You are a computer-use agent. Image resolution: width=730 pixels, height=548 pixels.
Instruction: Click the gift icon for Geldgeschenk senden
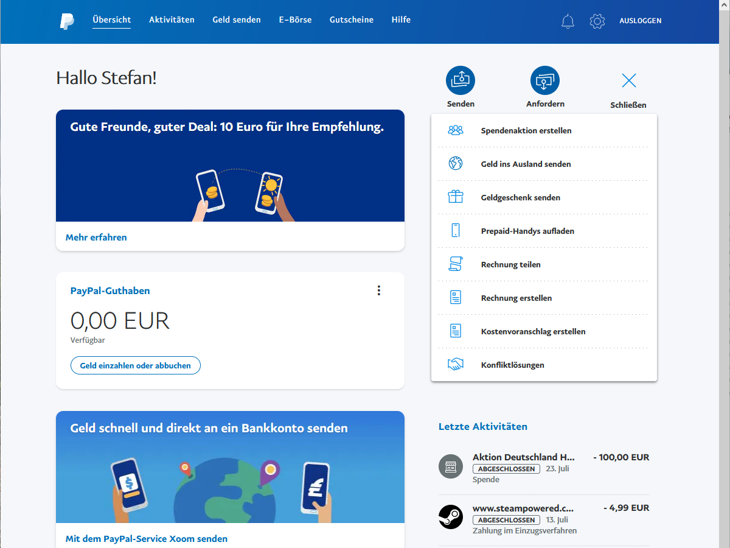coord(456,197)
